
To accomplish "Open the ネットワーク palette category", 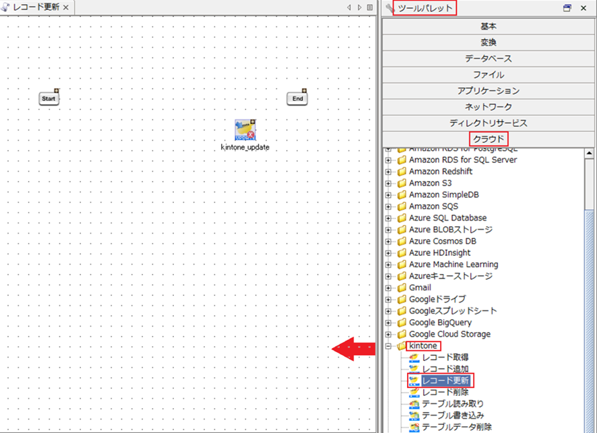I will coord(488,107).
